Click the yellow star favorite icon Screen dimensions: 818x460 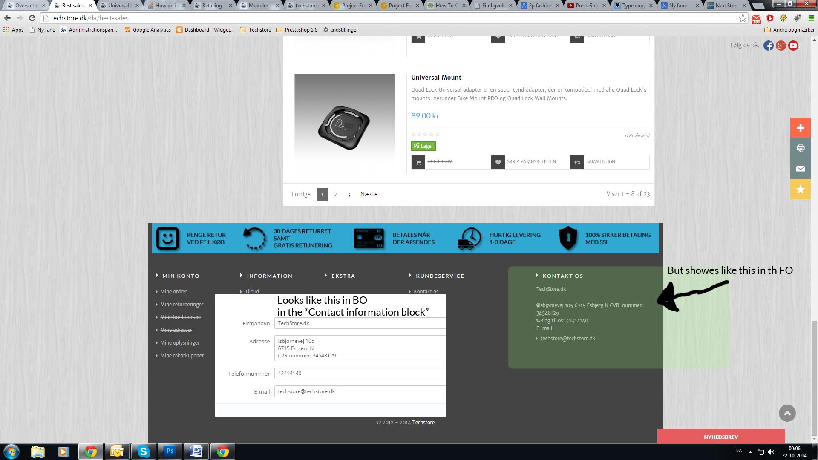click(x=800, y=189)
